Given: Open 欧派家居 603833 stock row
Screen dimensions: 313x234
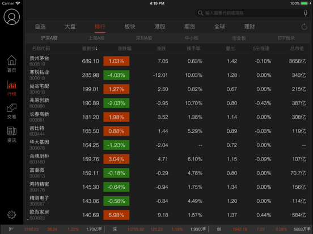Looking at the screenshot, I should pyautogui.click(x=168, y=215).
